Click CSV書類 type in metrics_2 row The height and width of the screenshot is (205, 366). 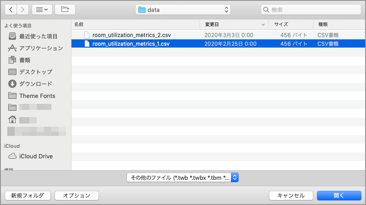pos(328,35)
